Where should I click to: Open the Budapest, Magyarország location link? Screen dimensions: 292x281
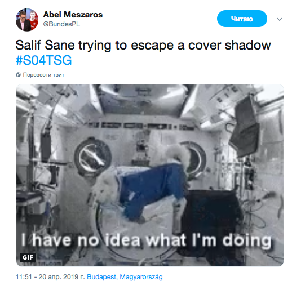(125, 276)
